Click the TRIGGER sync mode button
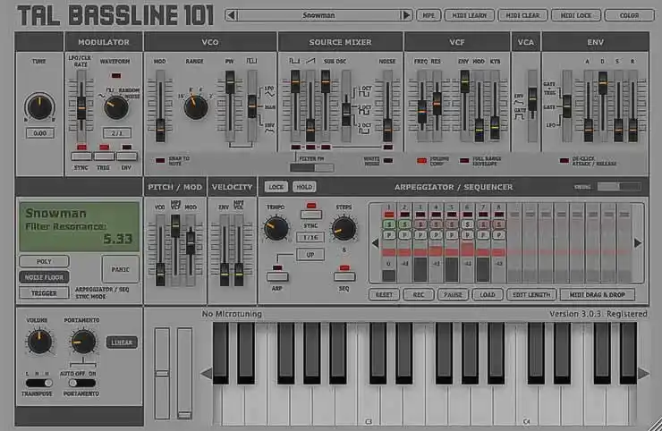This screenshot has width=662, height=431. pos(44,293)
